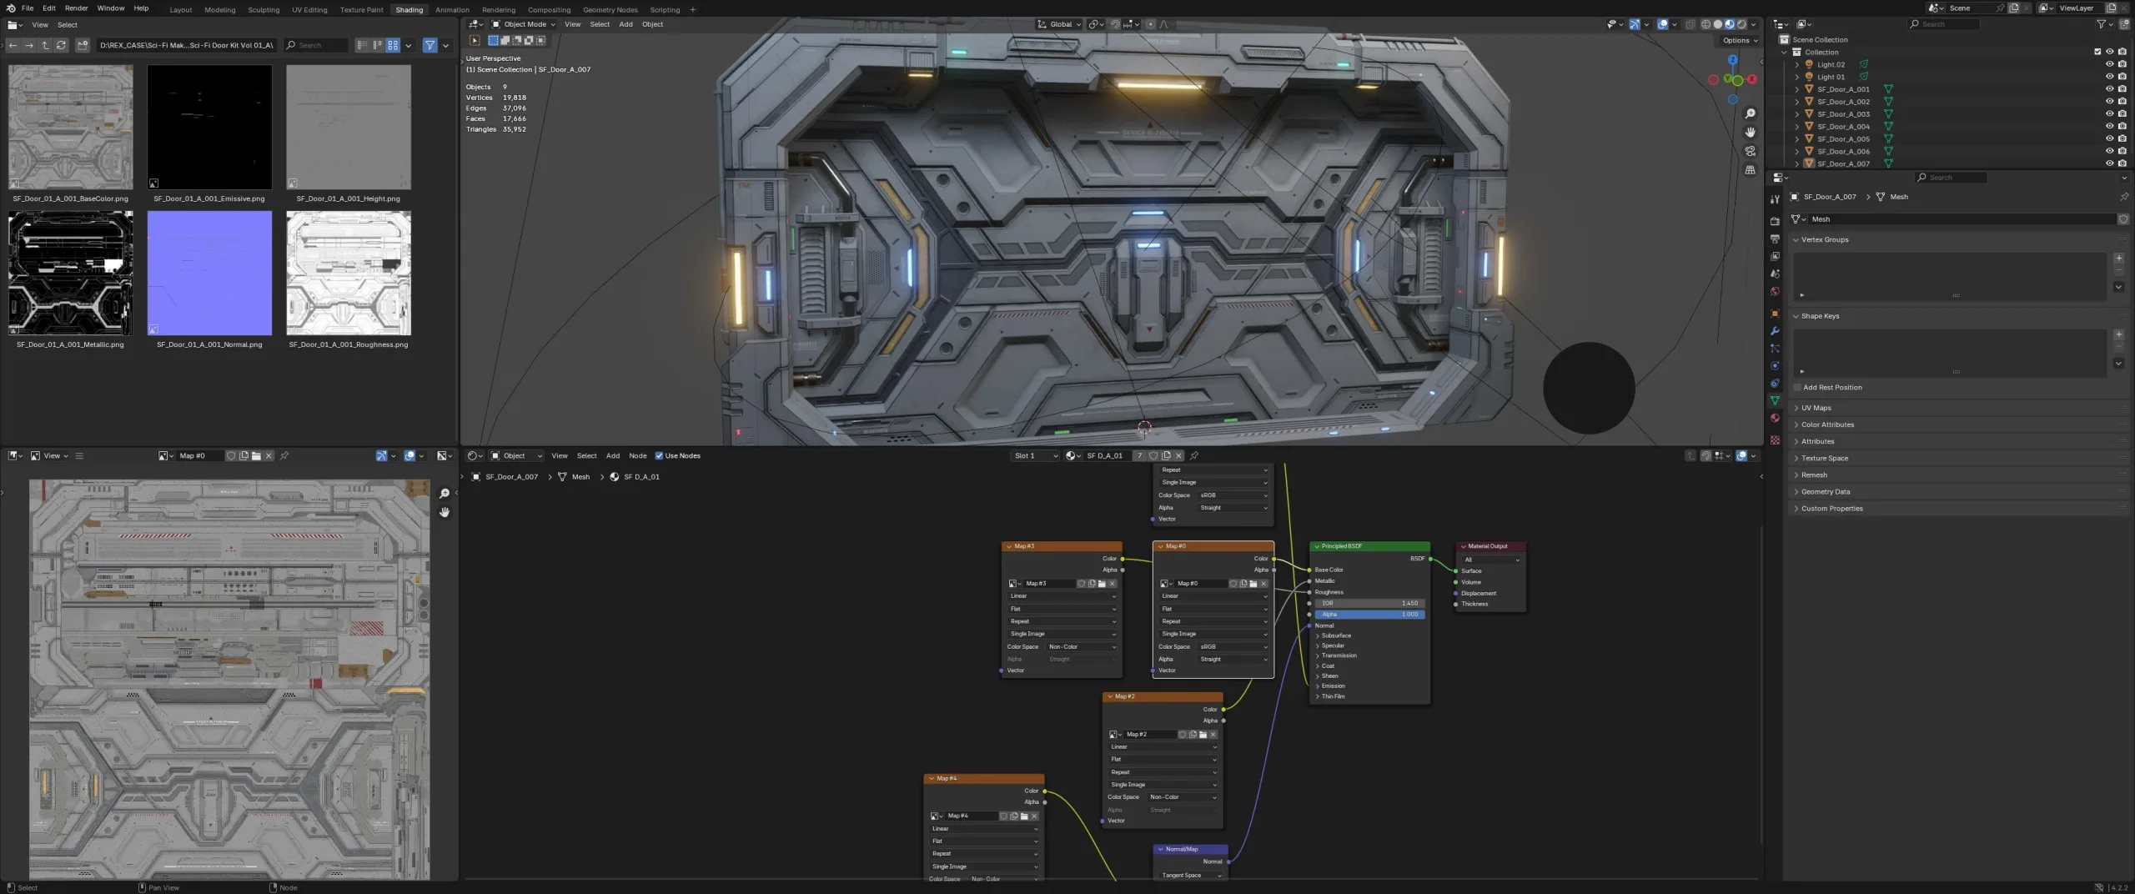Viewport: 2135px width, 894px height.
Task: Toggle the Collection checkbox in outliner
Action: (2097, 51)
